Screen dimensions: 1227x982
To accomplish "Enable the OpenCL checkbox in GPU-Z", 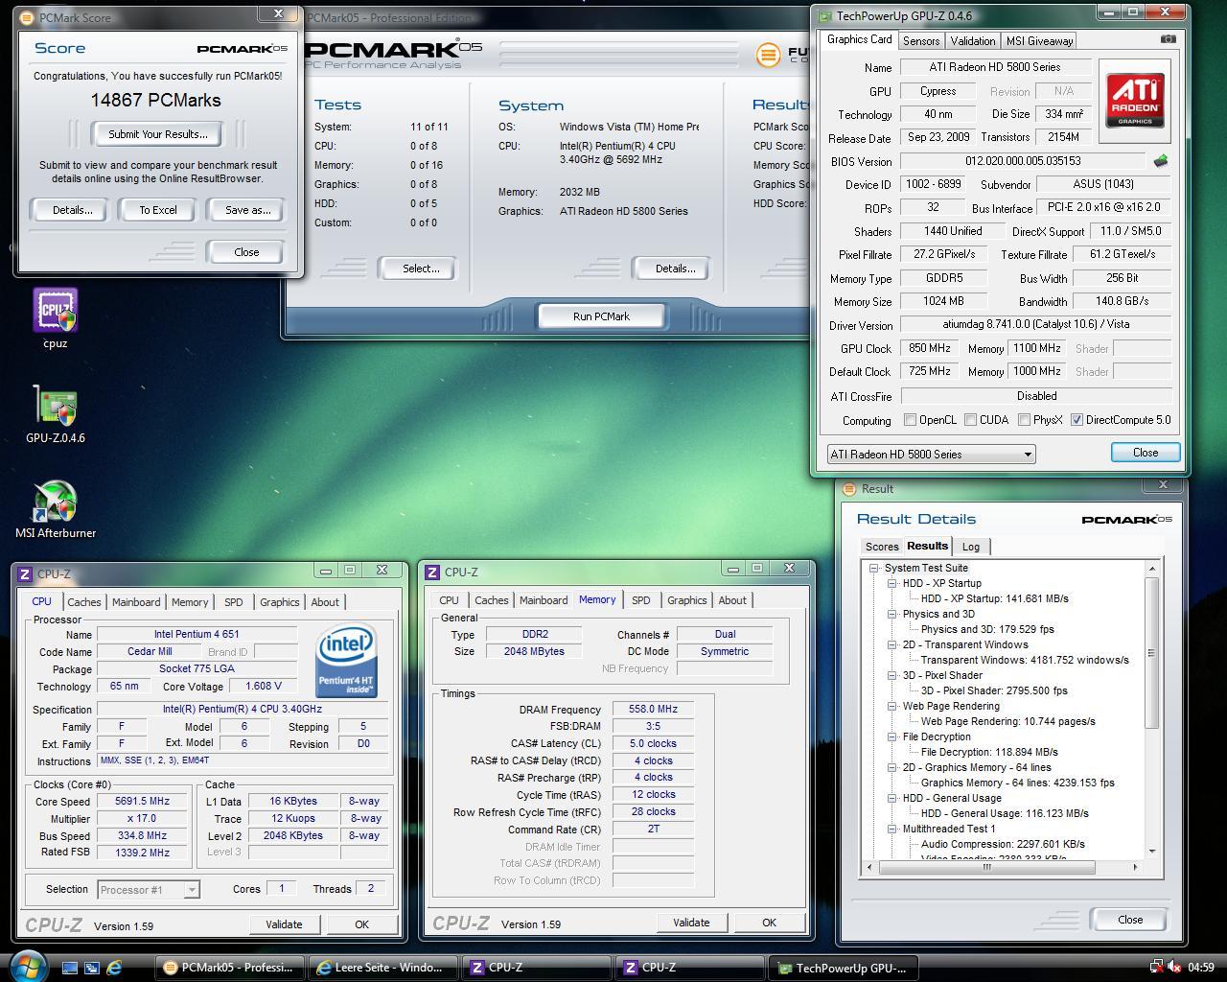I will pos(911,420).
